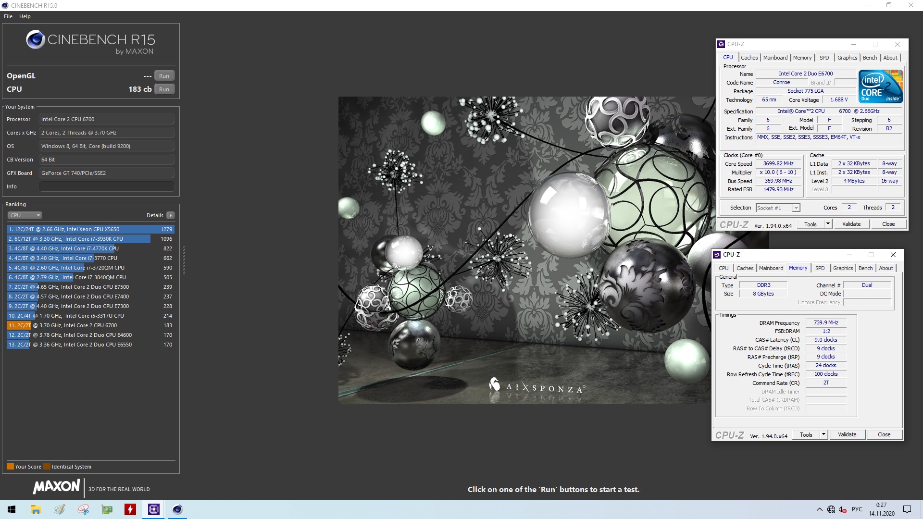
Task: Click the Intel Core 2 logo
Action: [881, 86]
